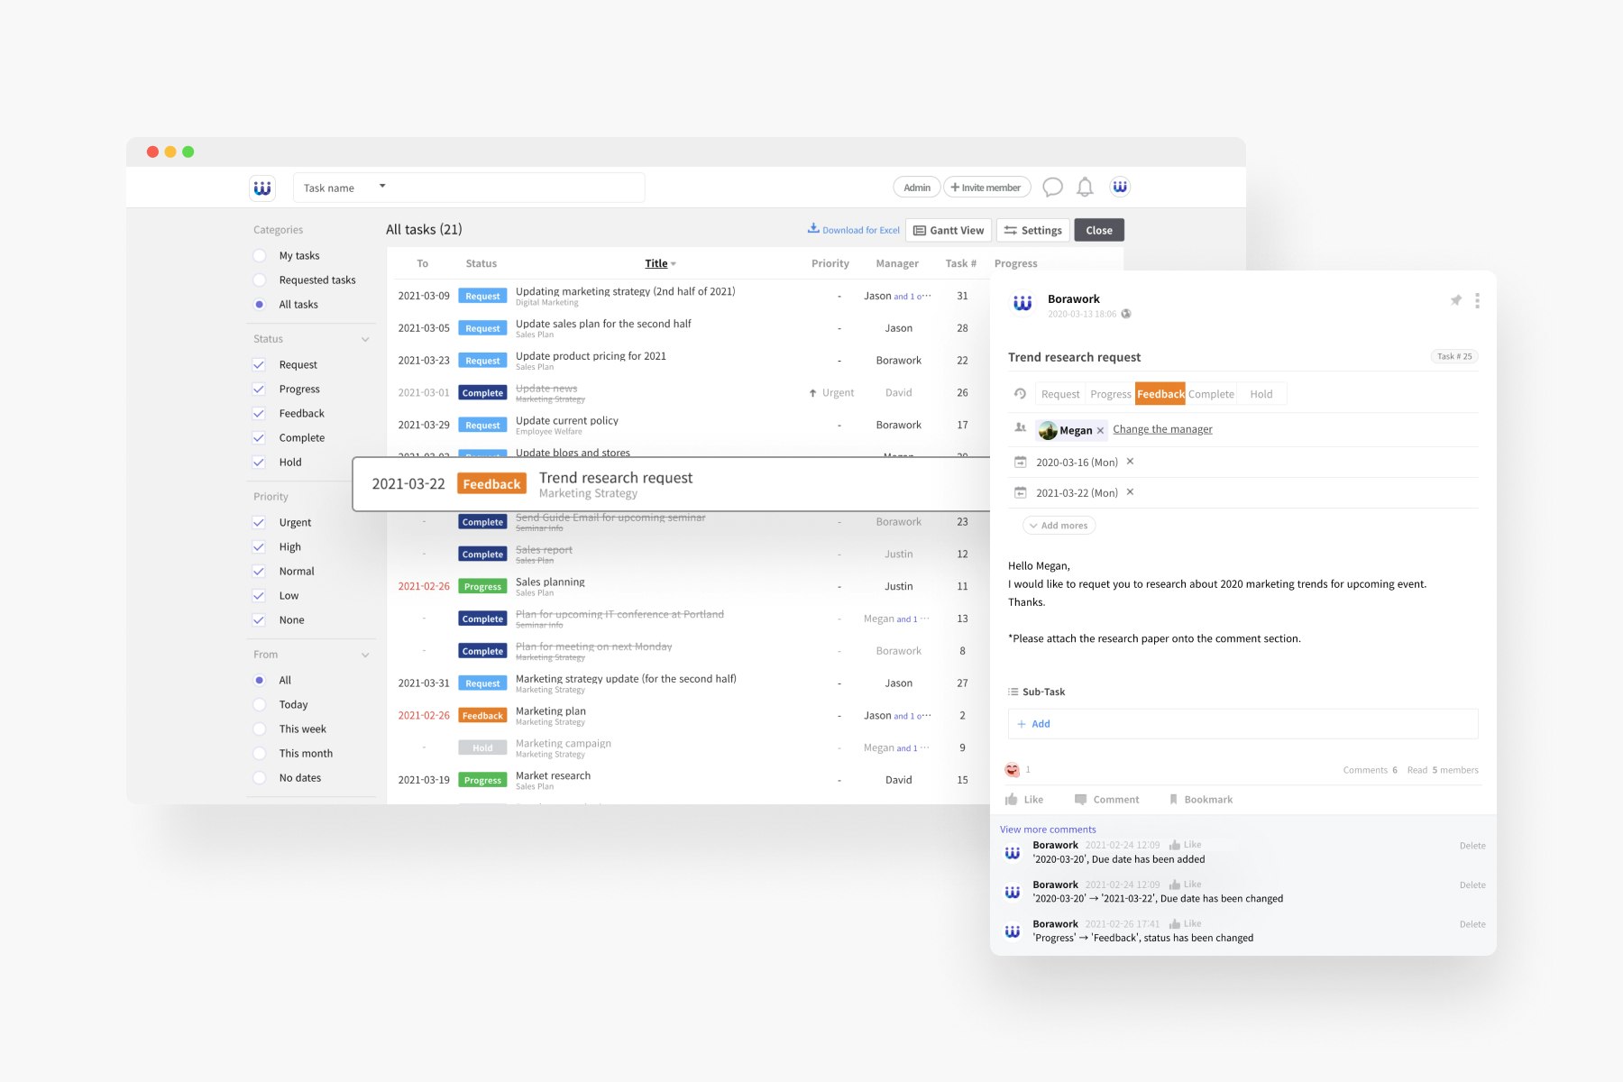Remove the start date 2020-03-16
The width and height of the screenshot is (1623, 1082).
pos(1130,462)
